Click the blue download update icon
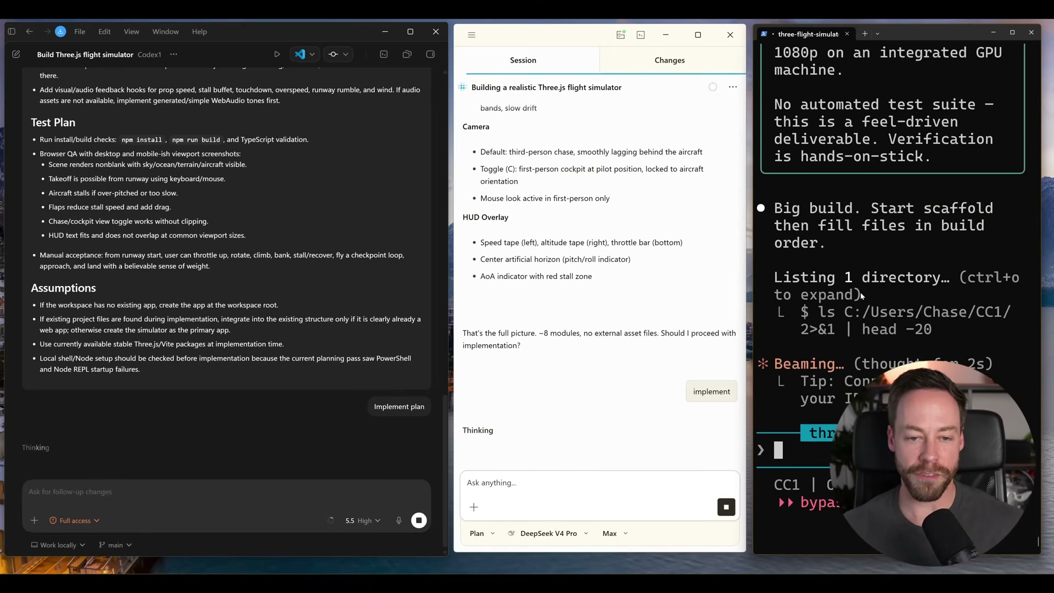This screenshot has width=1054, height=593. (60, 32)
